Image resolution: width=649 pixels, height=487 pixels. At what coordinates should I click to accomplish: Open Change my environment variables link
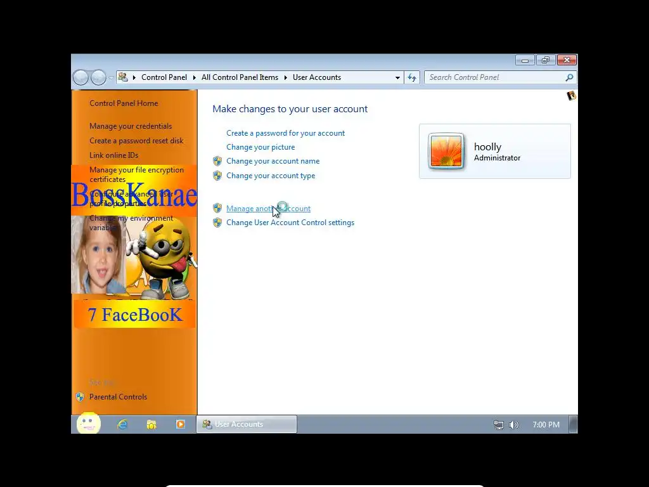(131, 223)
